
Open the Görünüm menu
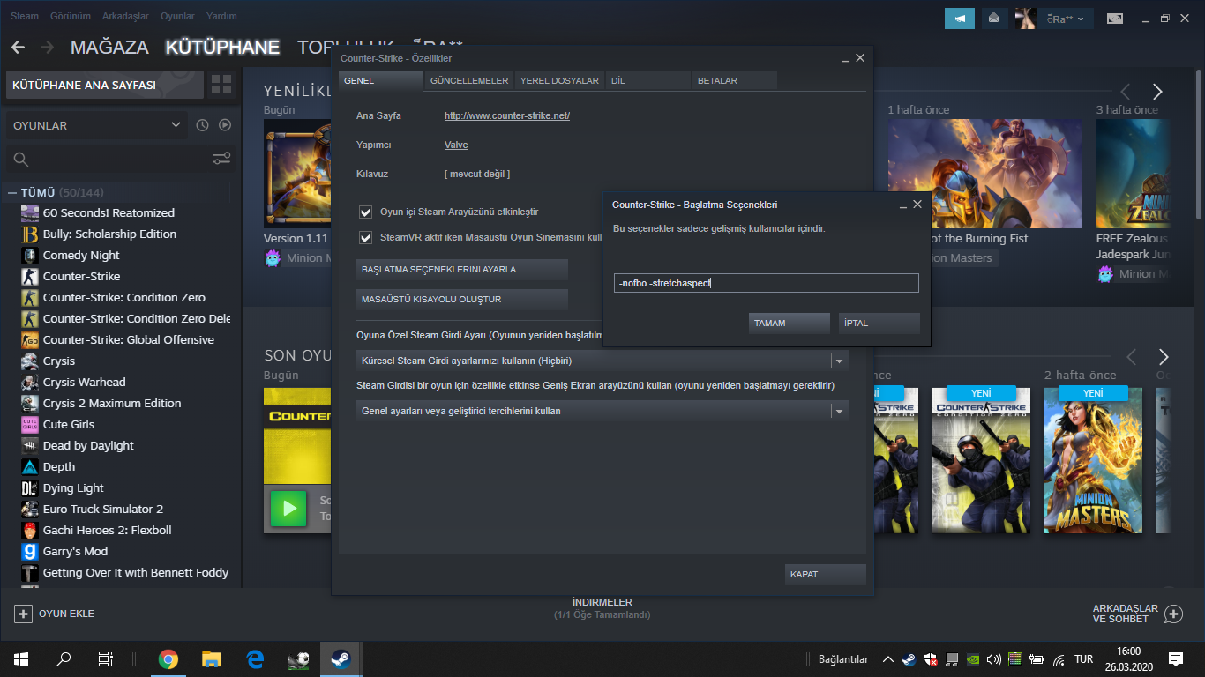point(69,16)
